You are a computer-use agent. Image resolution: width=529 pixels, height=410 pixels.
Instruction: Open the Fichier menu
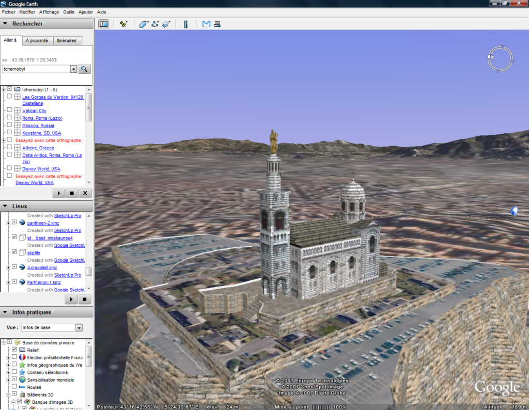8,12
